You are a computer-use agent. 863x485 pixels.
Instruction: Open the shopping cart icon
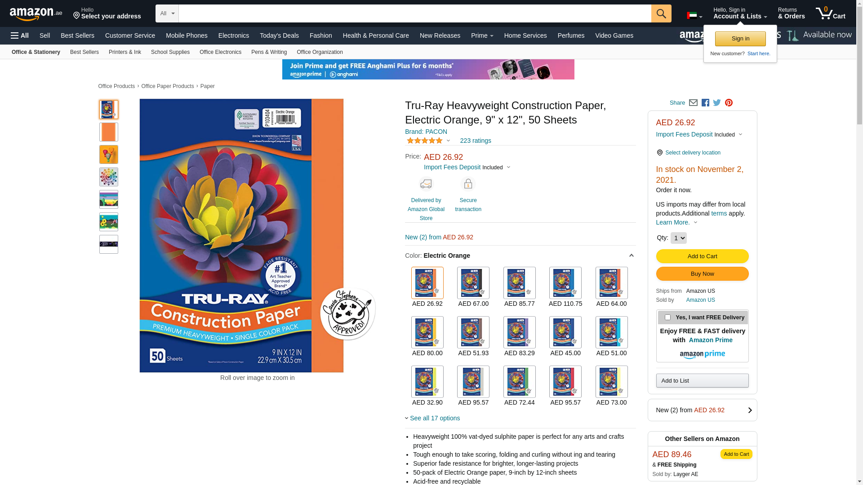[831, 13]
